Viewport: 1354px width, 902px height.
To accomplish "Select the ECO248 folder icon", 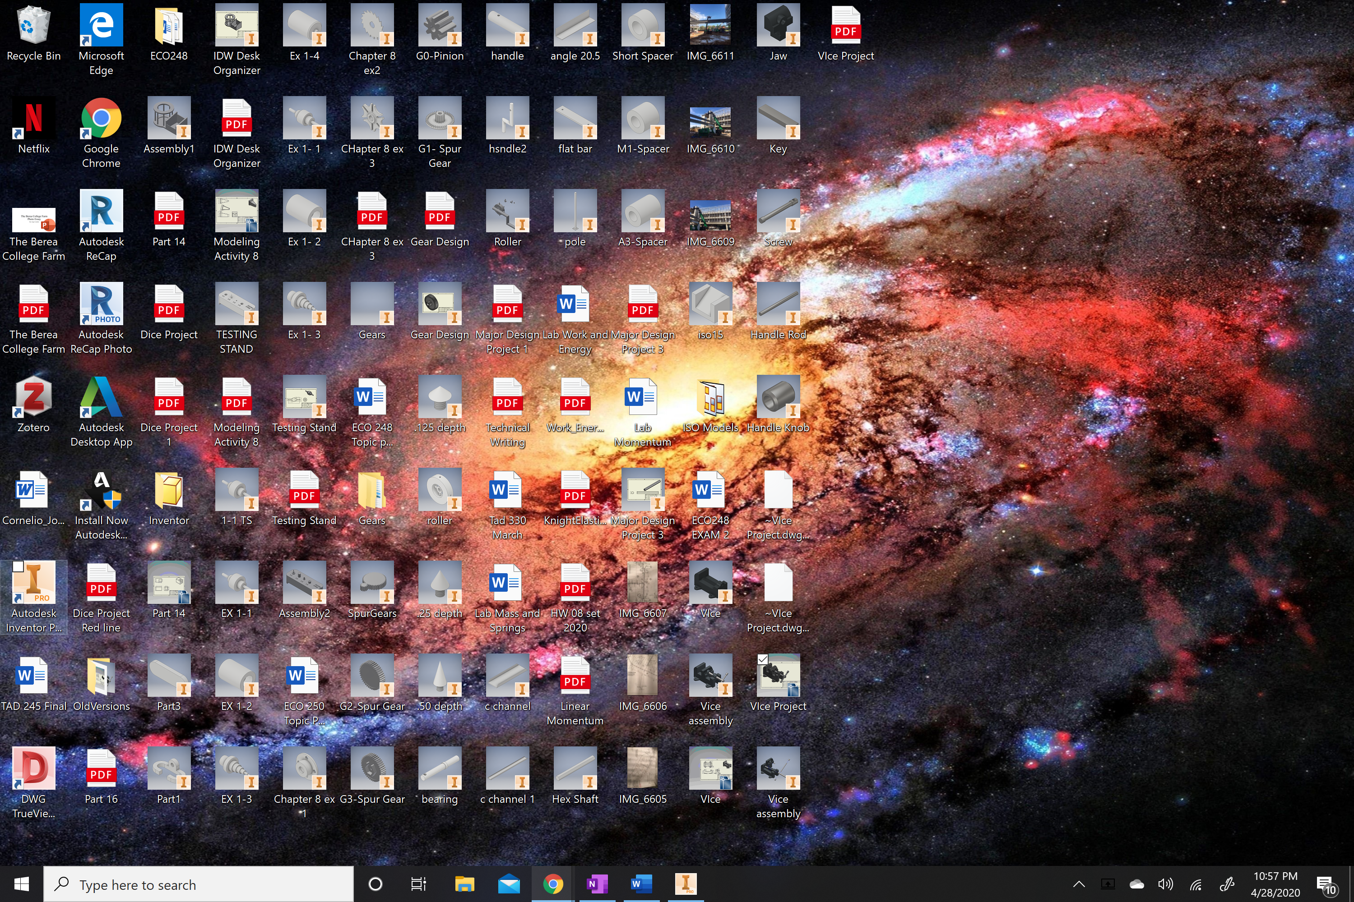I will 169,33.
